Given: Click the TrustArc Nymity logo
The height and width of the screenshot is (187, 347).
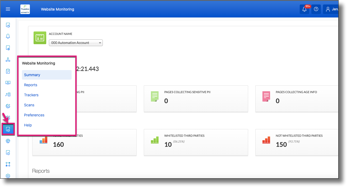Looking at the screenshot, I should tap(25, 9).
